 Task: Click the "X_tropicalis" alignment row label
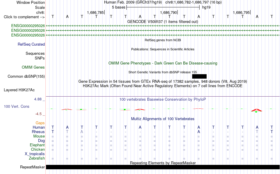click(35, 154)
